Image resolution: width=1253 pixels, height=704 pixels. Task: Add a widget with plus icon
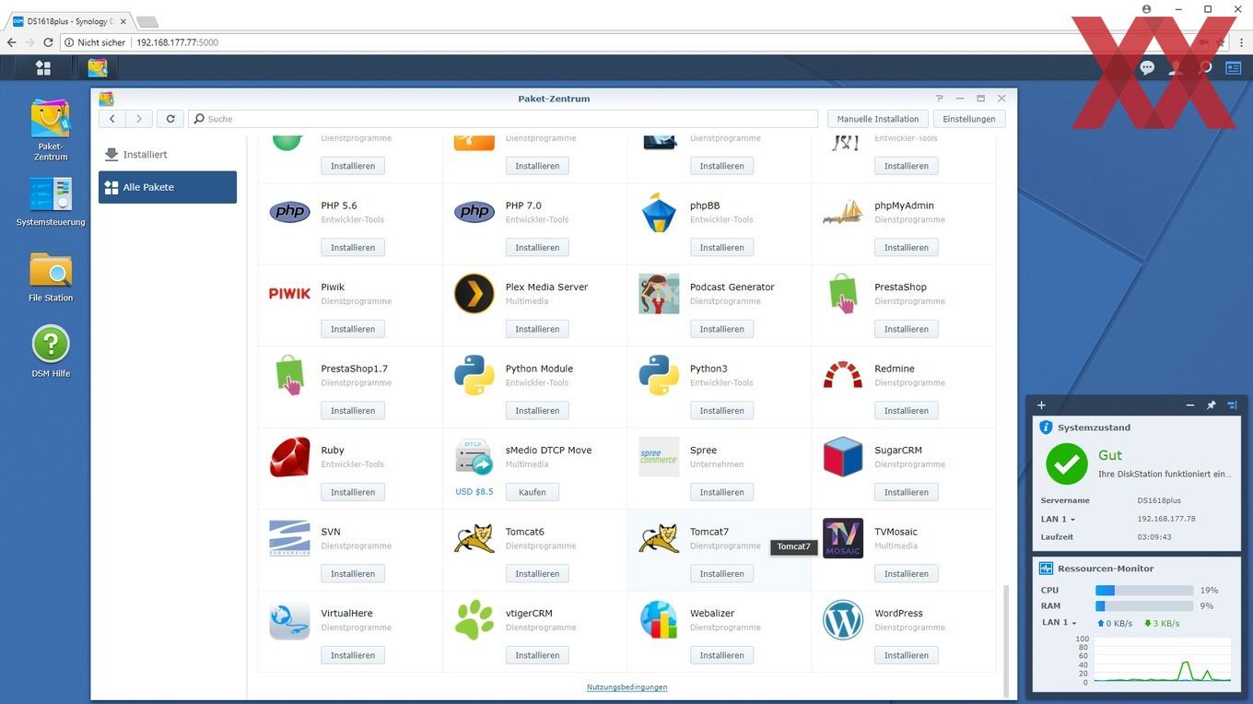(x=1041, y=405)
